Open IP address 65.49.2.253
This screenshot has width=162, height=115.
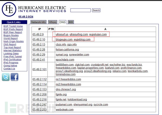39,110
